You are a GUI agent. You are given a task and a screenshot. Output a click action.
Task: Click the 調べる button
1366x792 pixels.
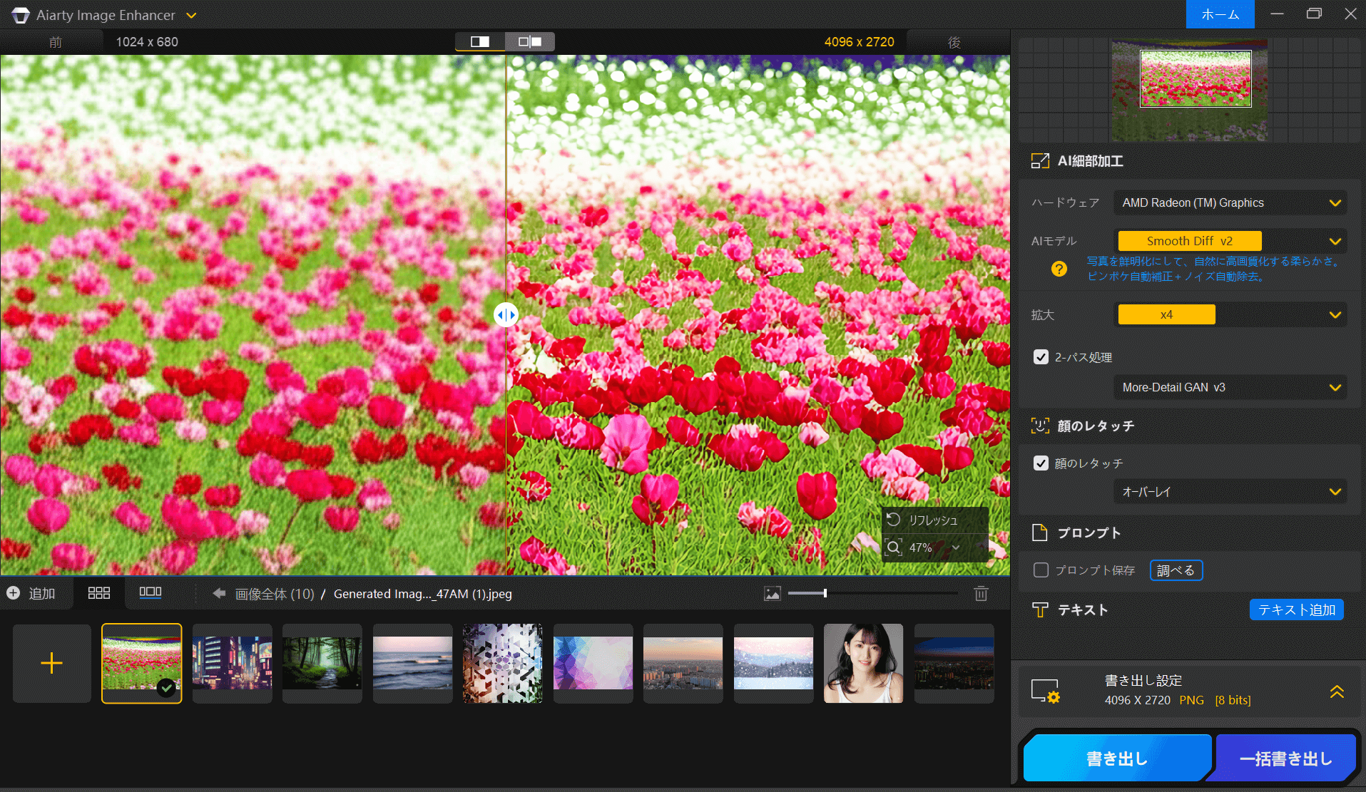pyautogui.click(x=1176, y=570)
